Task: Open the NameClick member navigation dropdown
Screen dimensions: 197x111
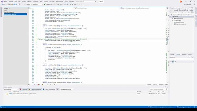Action: point(143,8)
